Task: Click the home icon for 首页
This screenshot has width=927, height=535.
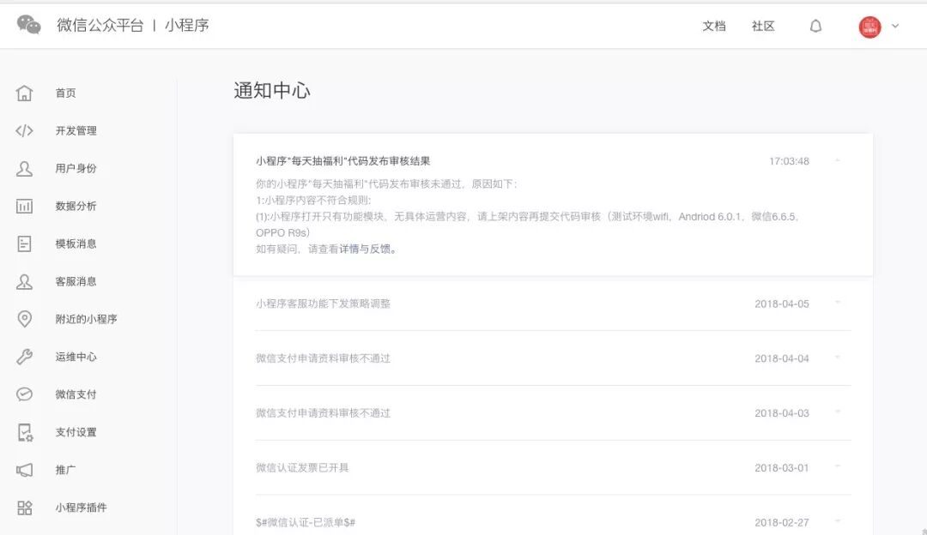Action: 24,93
